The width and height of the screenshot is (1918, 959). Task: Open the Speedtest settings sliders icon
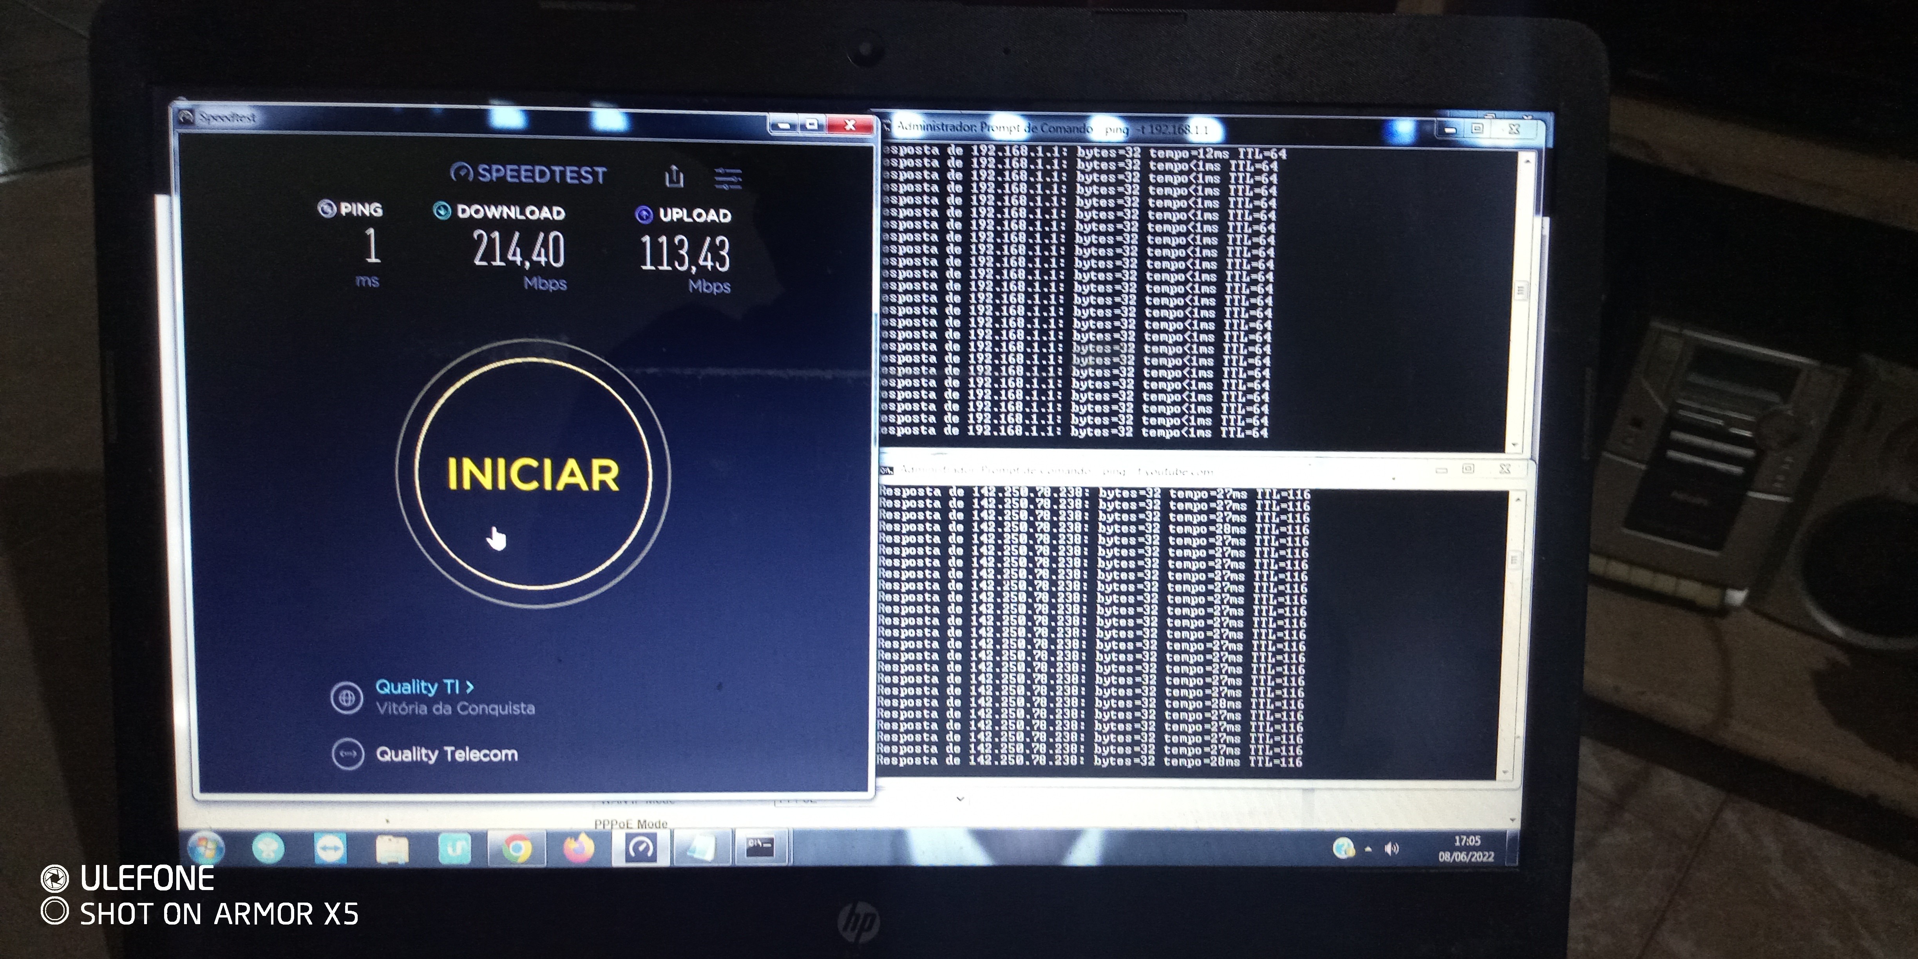(727, 179)
